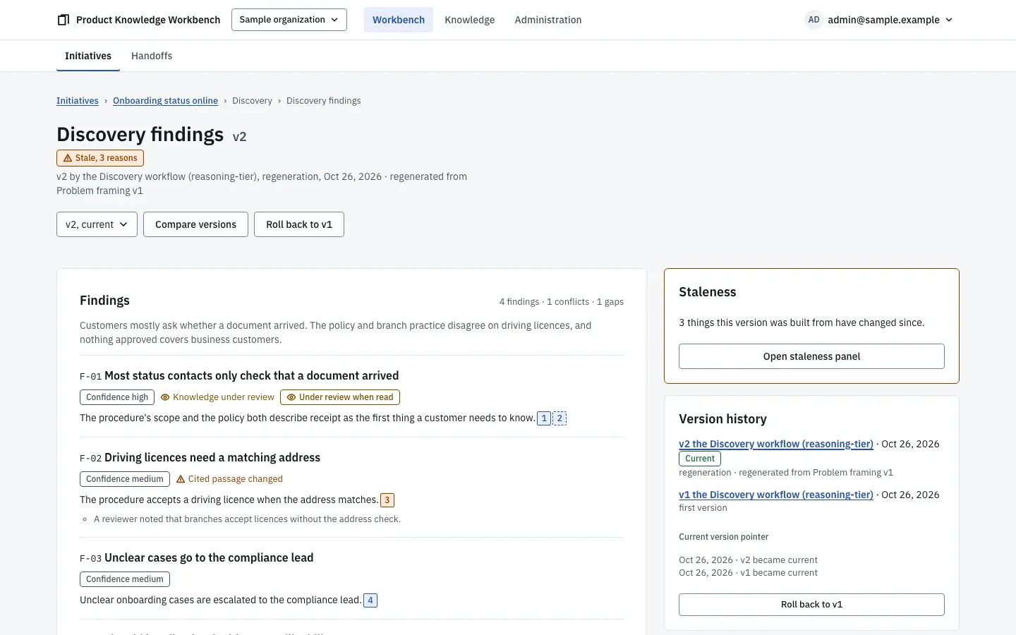
Task: Click the warning icon beside Cited passage changed
Action: (x=181, y=479)
